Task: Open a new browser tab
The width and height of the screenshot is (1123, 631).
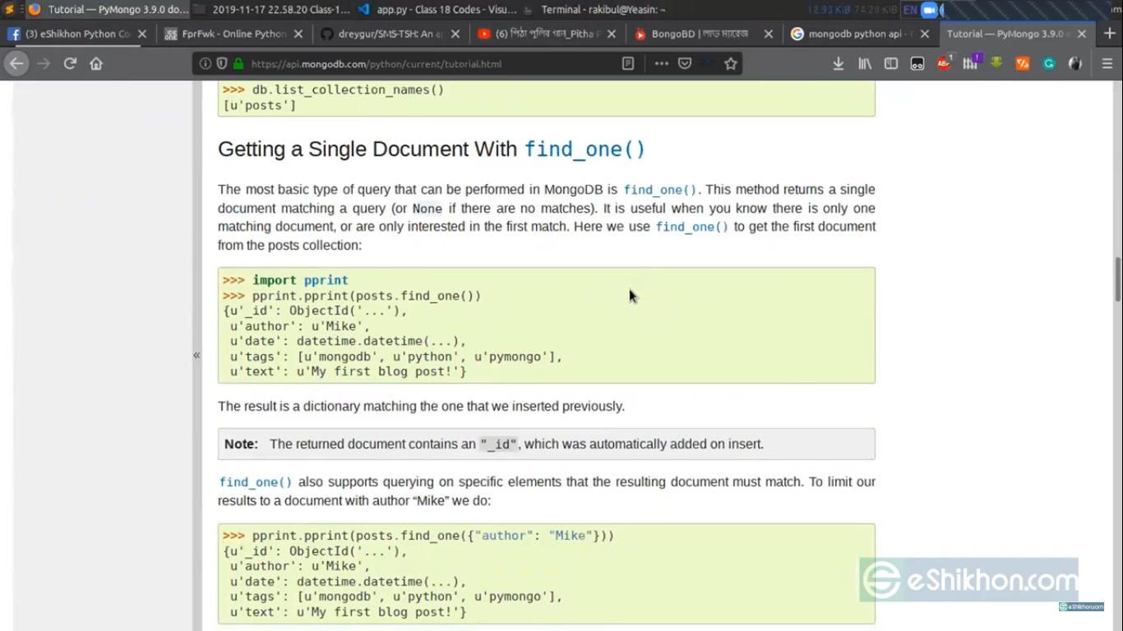Action: [x=1109, y=34]
